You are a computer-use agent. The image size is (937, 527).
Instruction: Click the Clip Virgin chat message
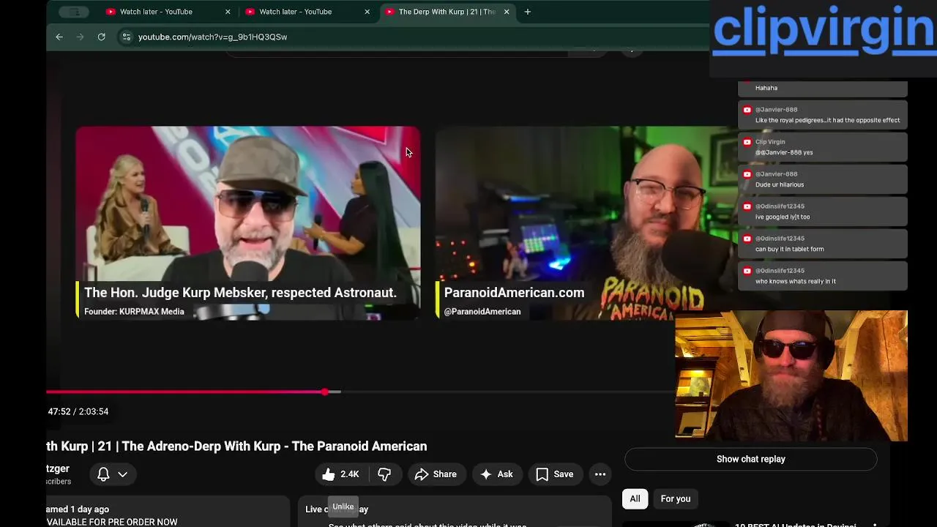(x=823, y=147)
